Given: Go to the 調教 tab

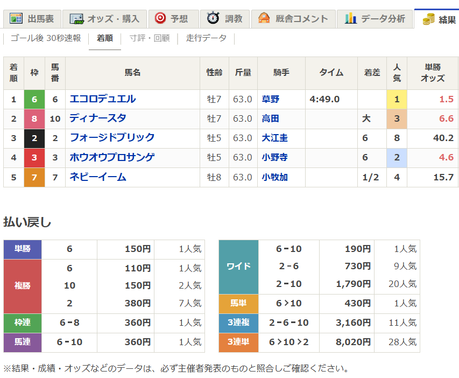Looking at the screenshot, I should [225, 19].
